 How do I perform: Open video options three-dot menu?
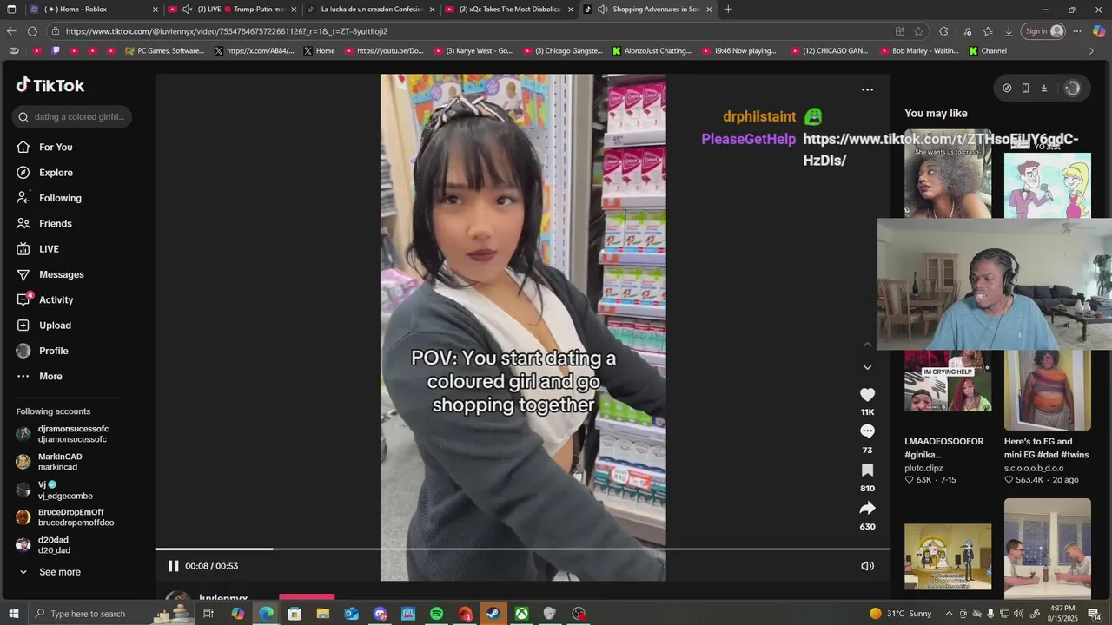pyautogui.click(x=867, y=89)
